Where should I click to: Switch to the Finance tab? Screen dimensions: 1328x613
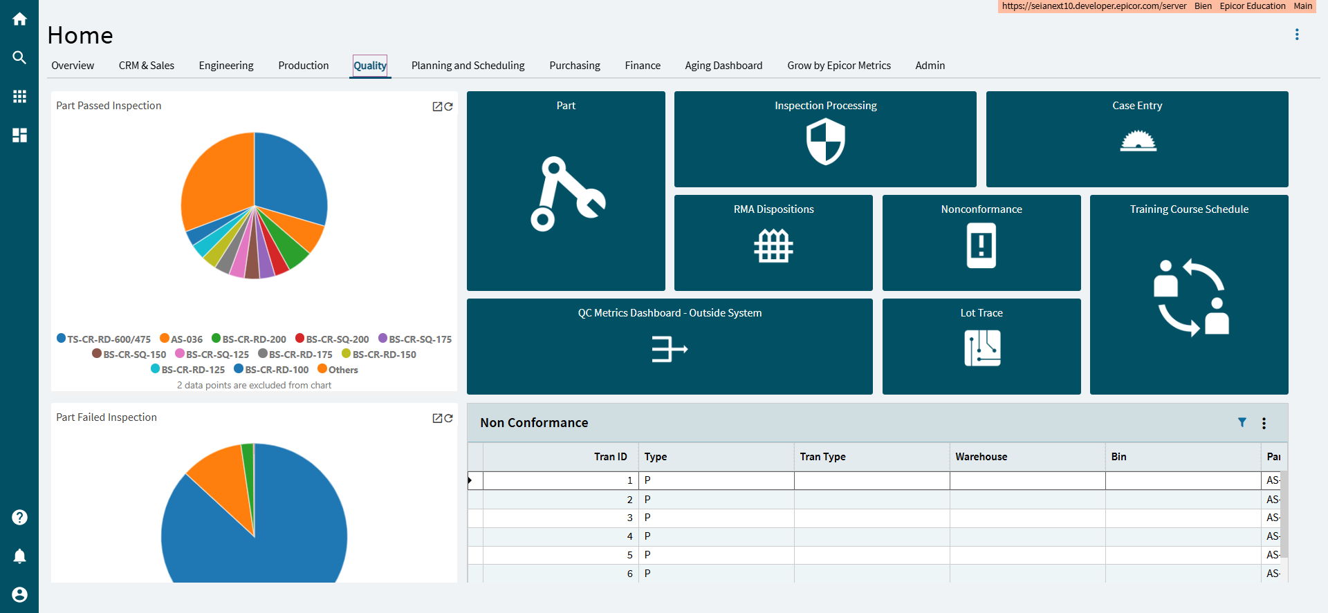(x=642, y=66)
